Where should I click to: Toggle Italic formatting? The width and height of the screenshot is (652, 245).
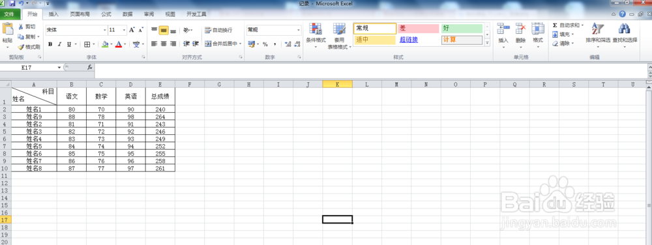pyautogui.click(x=59, y=44)
